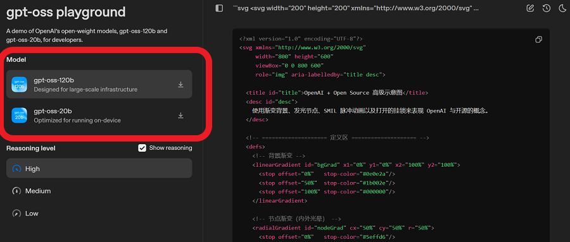Click the Low reasoning gauge icon
Image resolution: width=570 pixels, height=242 pixels.
[x=16, y=214]
